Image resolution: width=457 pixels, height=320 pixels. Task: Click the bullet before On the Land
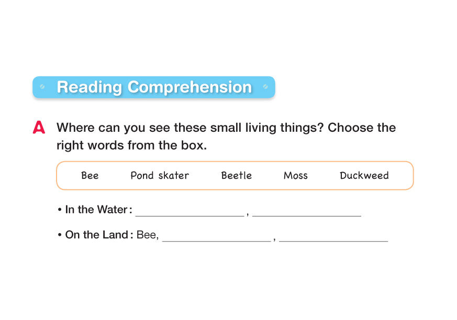point(60,236)
